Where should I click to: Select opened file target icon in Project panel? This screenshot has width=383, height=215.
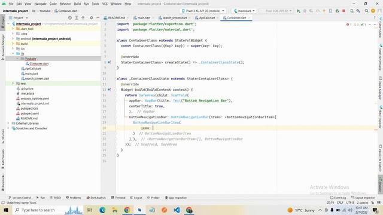(70, 18)
